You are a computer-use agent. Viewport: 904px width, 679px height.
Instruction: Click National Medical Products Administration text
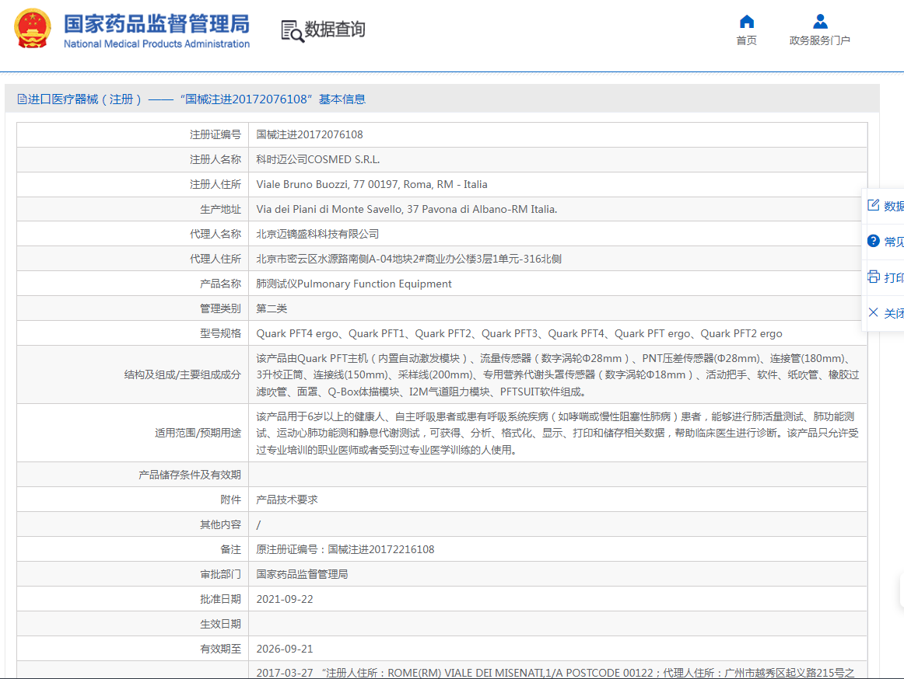point(156,44)
